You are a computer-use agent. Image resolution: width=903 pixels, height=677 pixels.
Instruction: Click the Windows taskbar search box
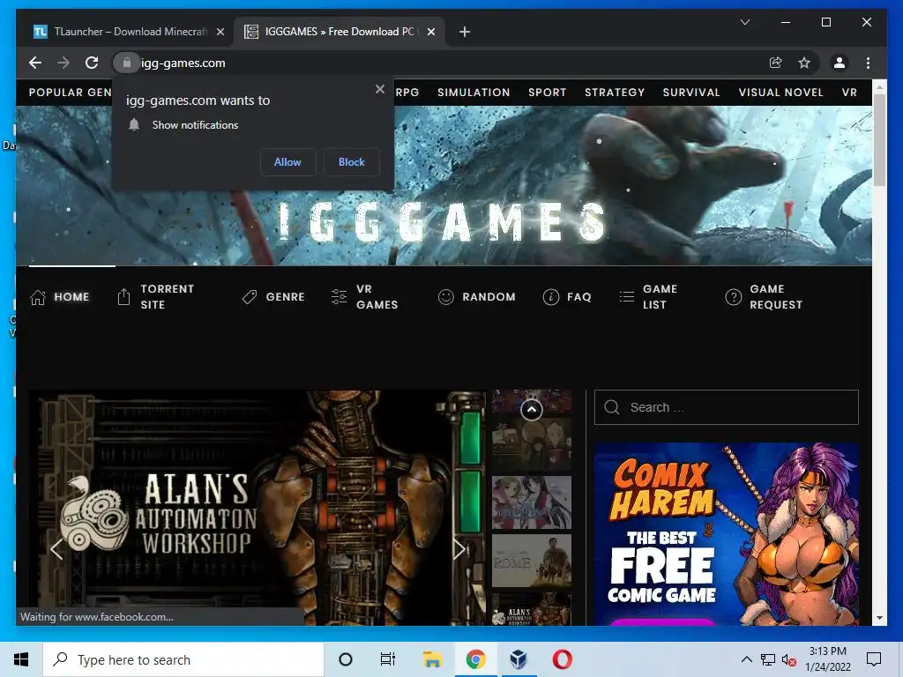click(183, 659)
